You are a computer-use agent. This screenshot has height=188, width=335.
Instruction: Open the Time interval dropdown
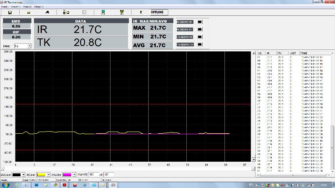pyautogui.click(x=29, y=46)
